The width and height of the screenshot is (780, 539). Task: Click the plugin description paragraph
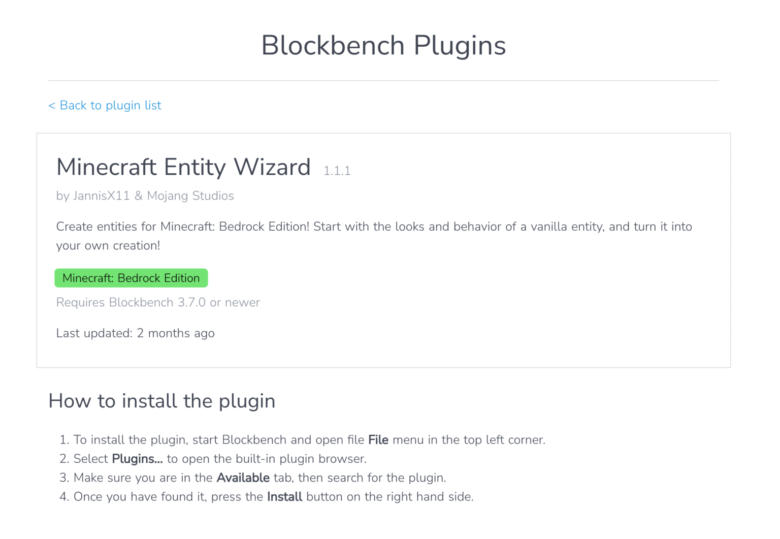point(374,236)
